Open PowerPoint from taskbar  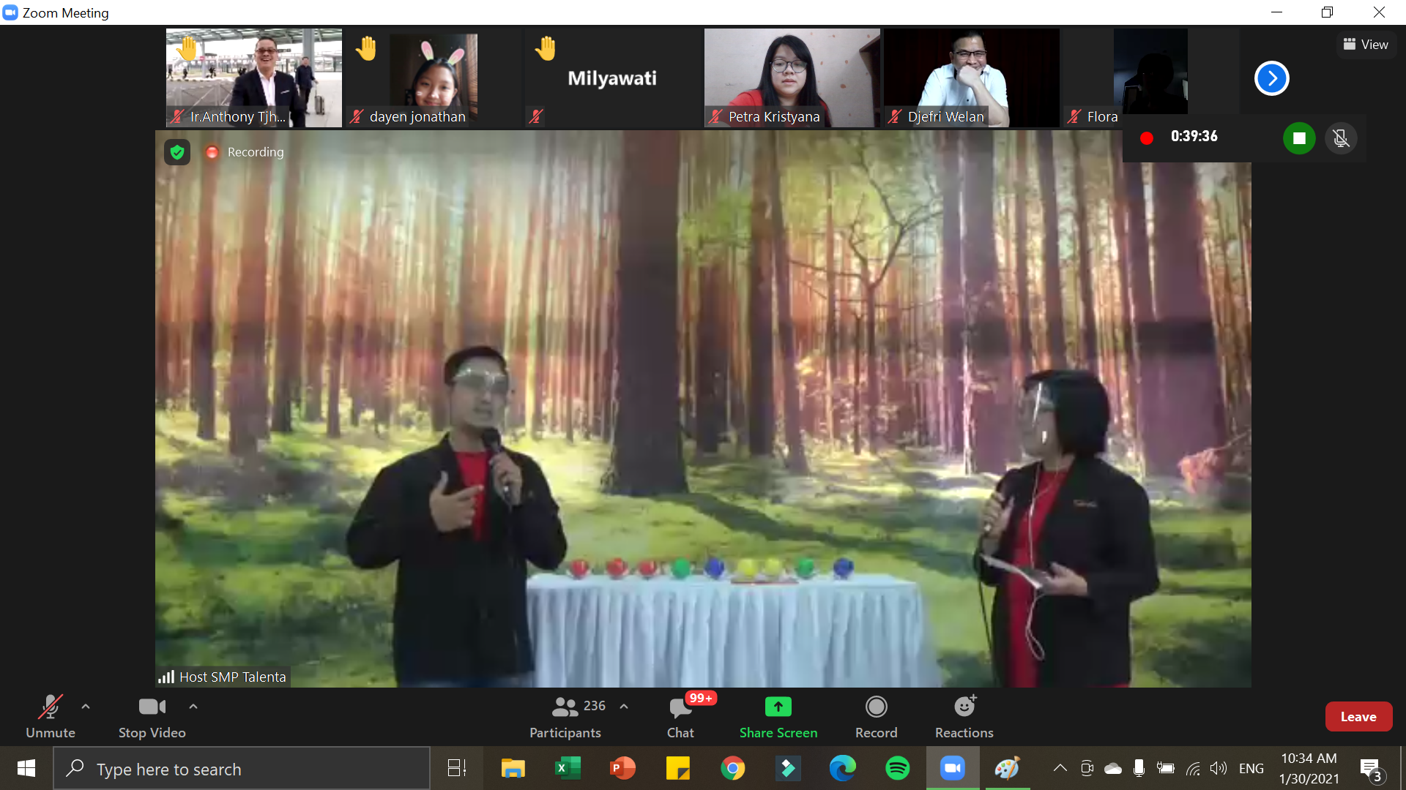tap(622, 768)
